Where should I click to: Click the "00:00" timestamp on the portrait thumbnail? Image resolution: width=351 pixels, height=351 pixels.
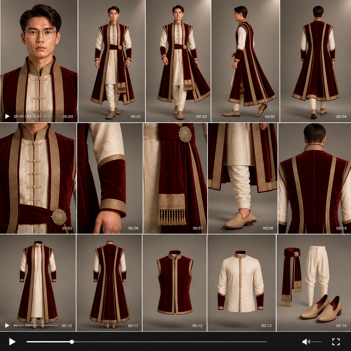(68, 117)
